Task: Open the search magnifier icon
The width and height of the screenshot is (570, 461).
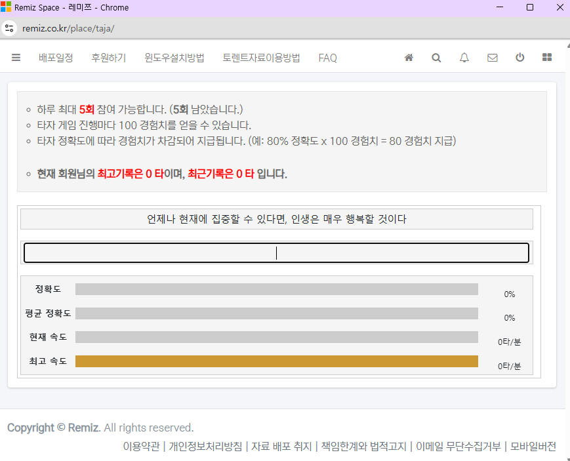Action: (436, 58)
